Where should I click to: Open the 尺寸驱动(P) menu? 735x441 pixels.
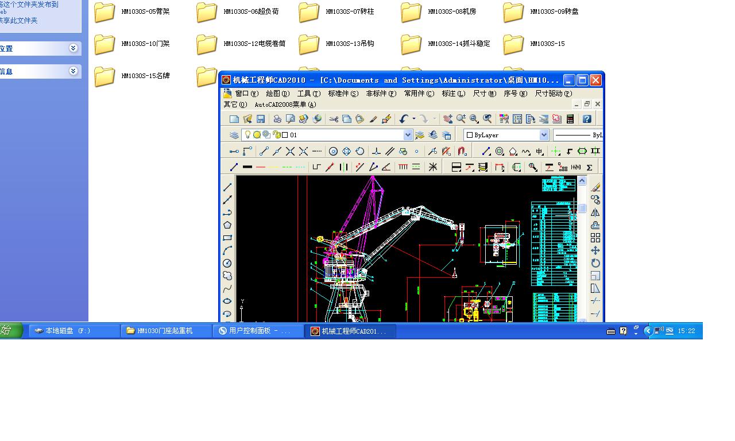pos(554,93)
